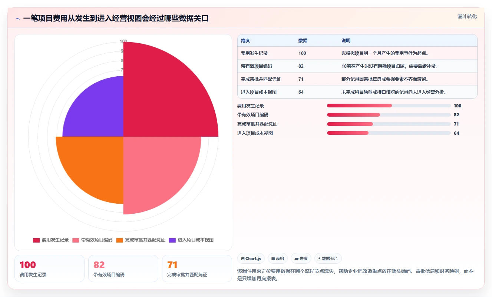This screenshot has height=297, width=492.
Task: Click the value 100 beside the progress bar
Action: pyautogui.click(x=458, y=106)
